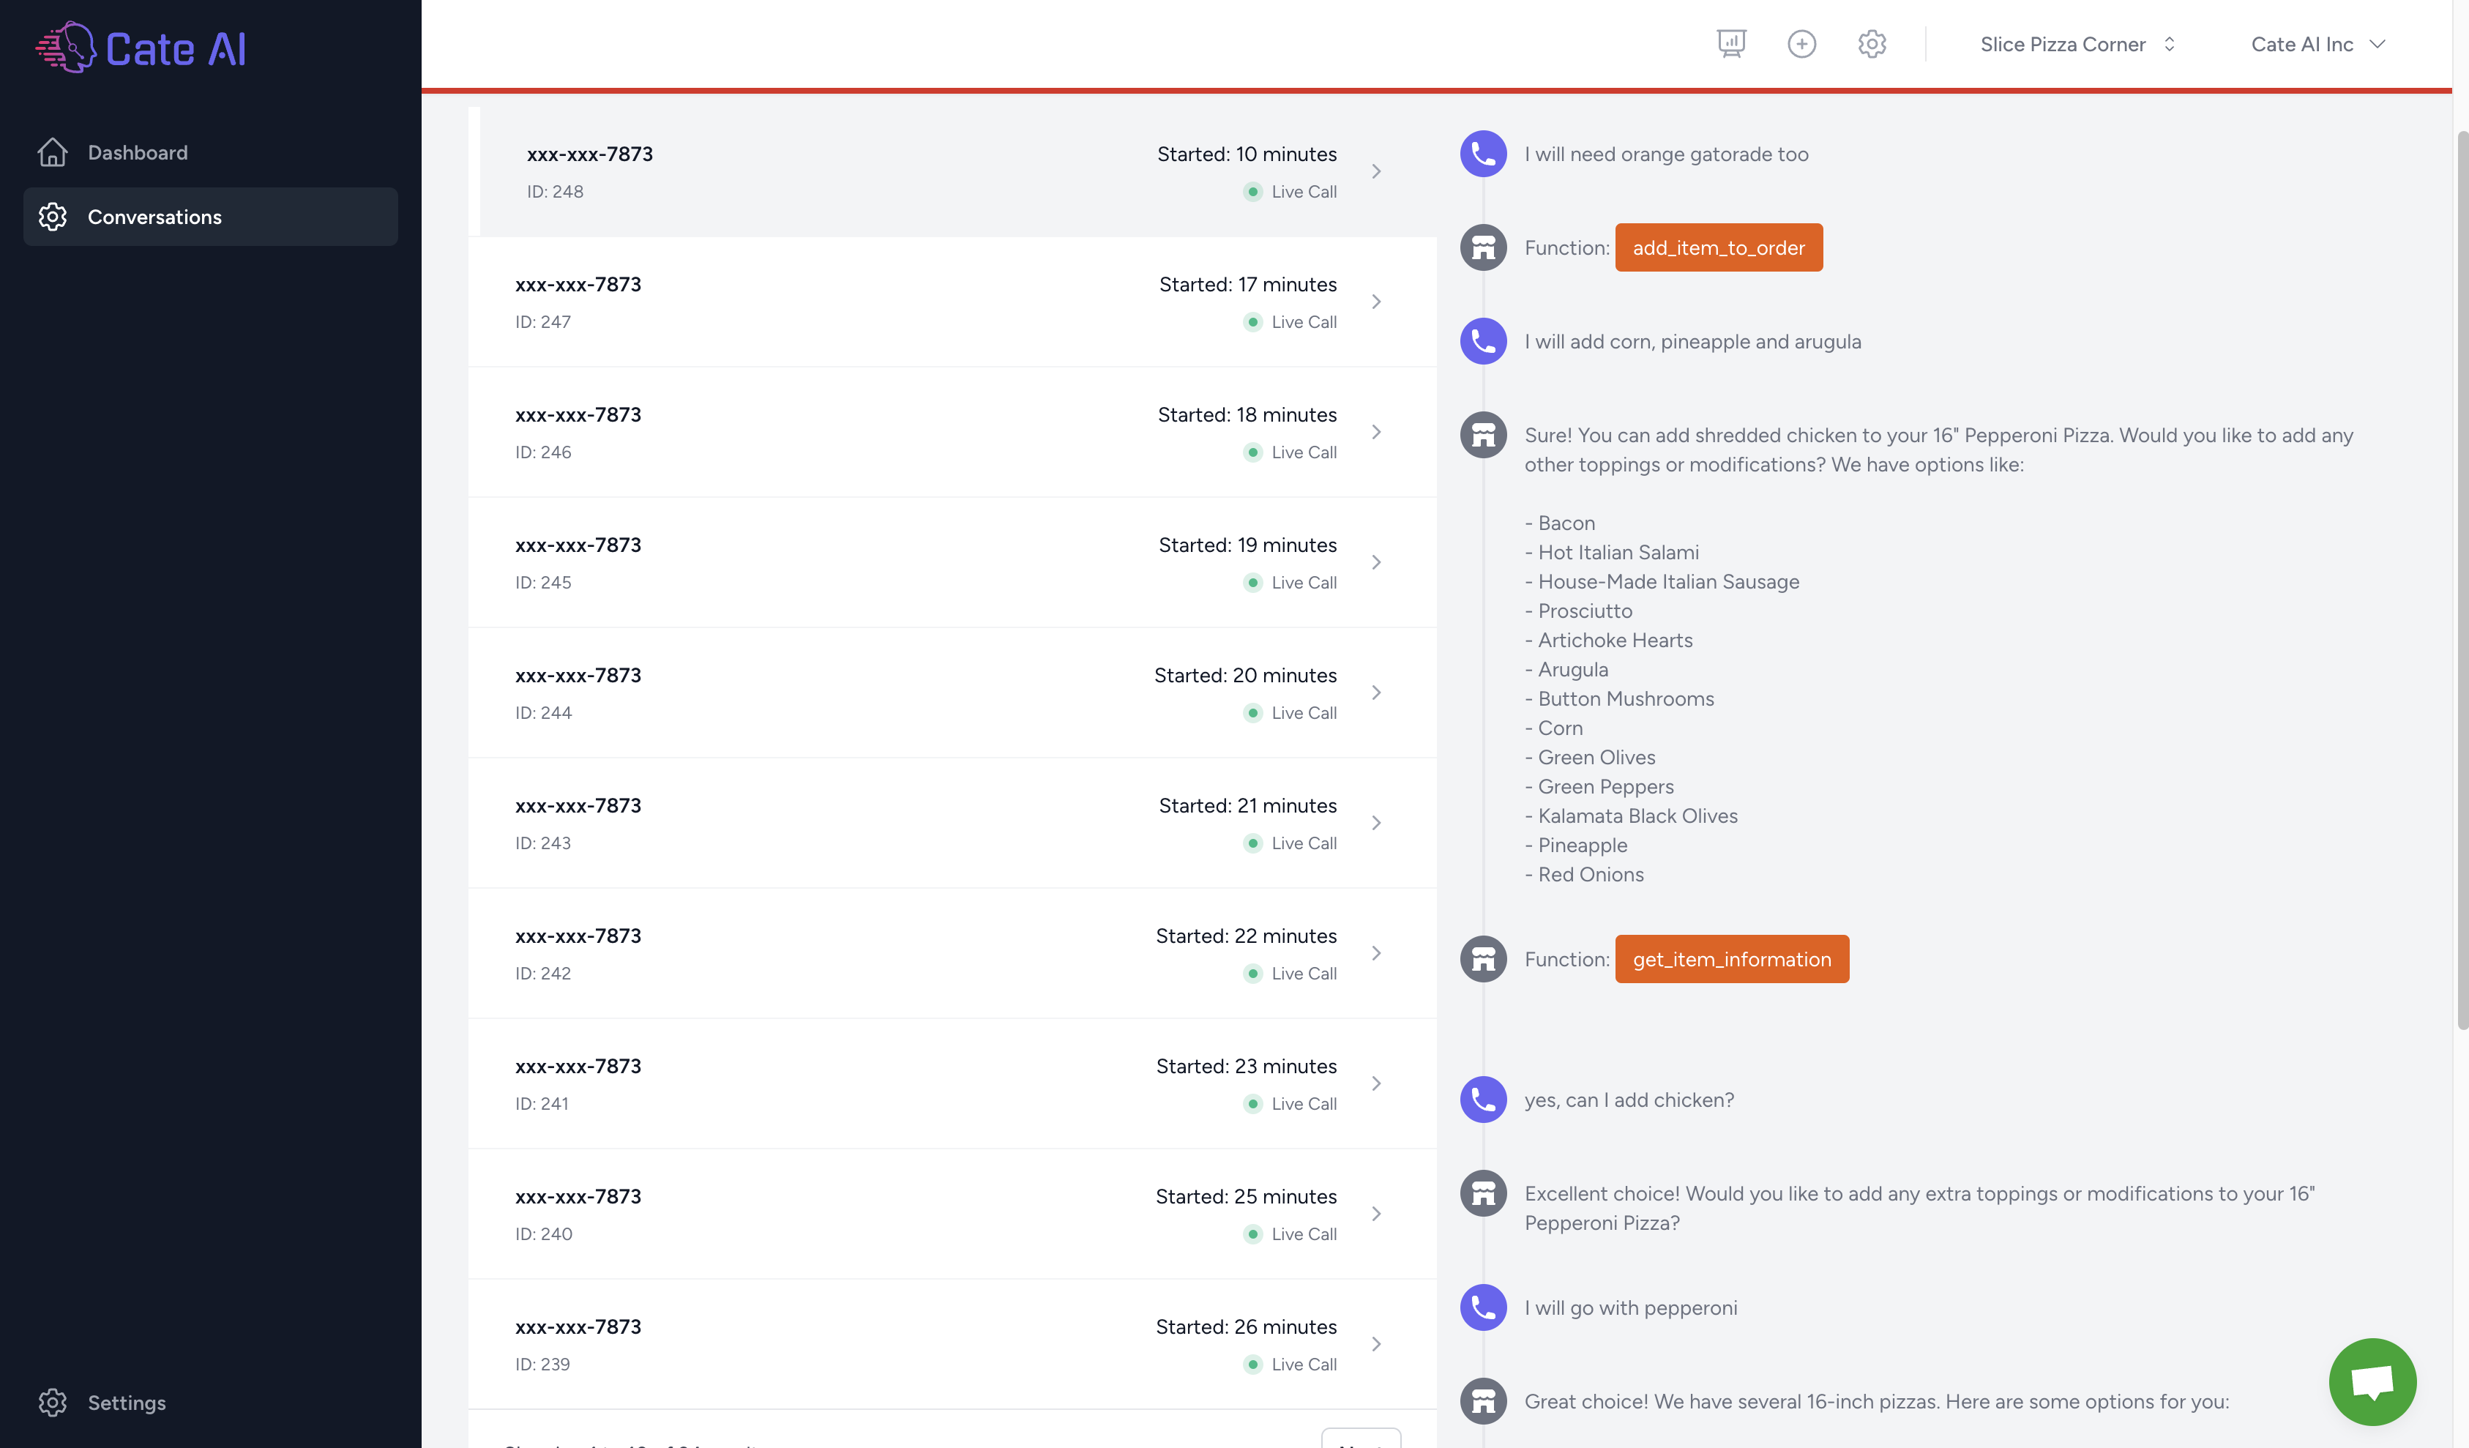Click the plus circle icon in header
Screen dimensions: 2469x1448
pos(1801,44)
